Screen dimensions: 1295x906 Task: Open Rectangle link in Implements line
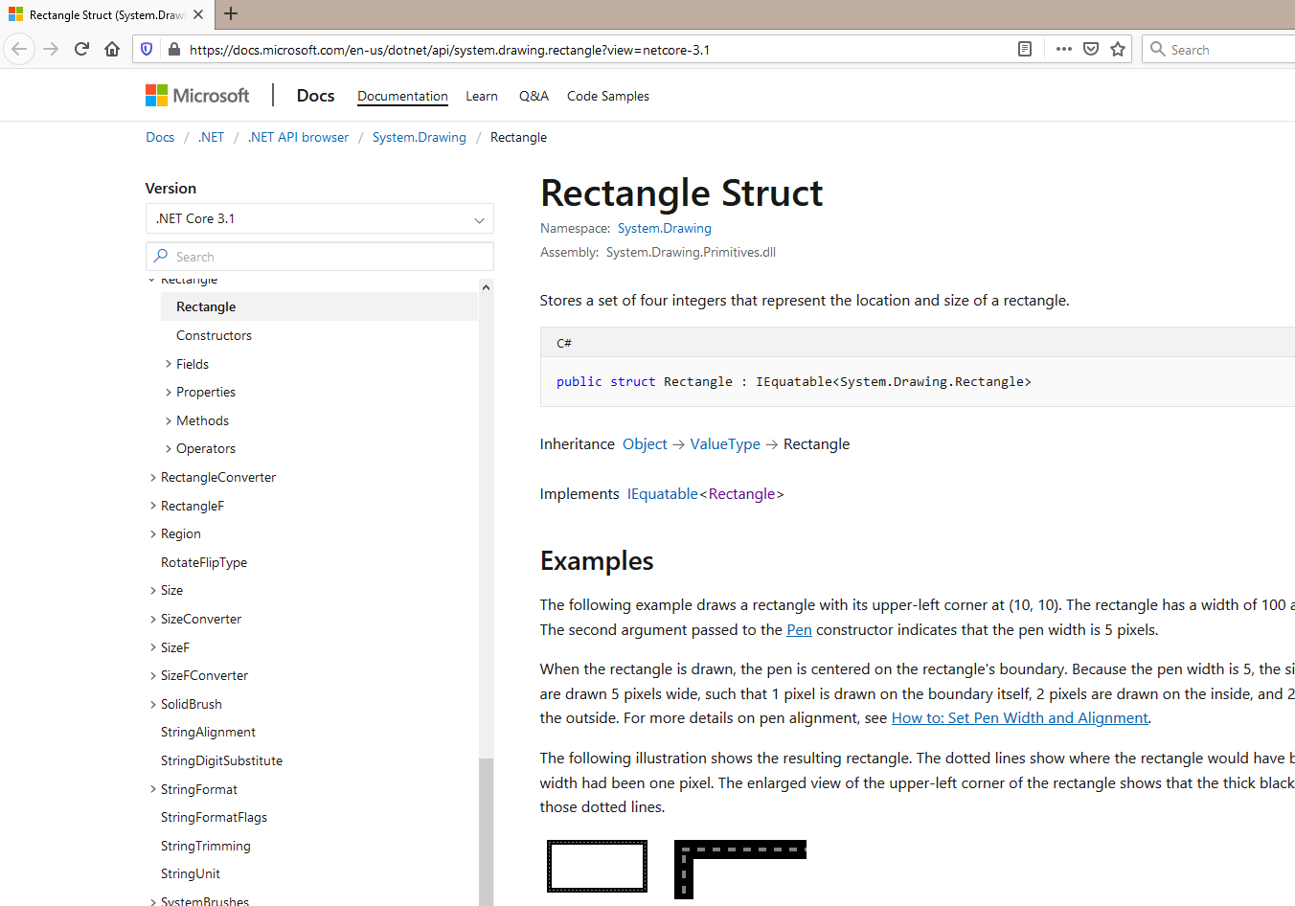pos(741,493)
